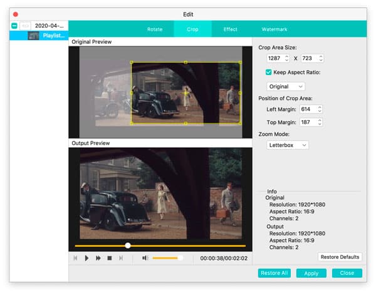Click the fast forward icon
Screen dimensions: 376x293
coord(98,258)
